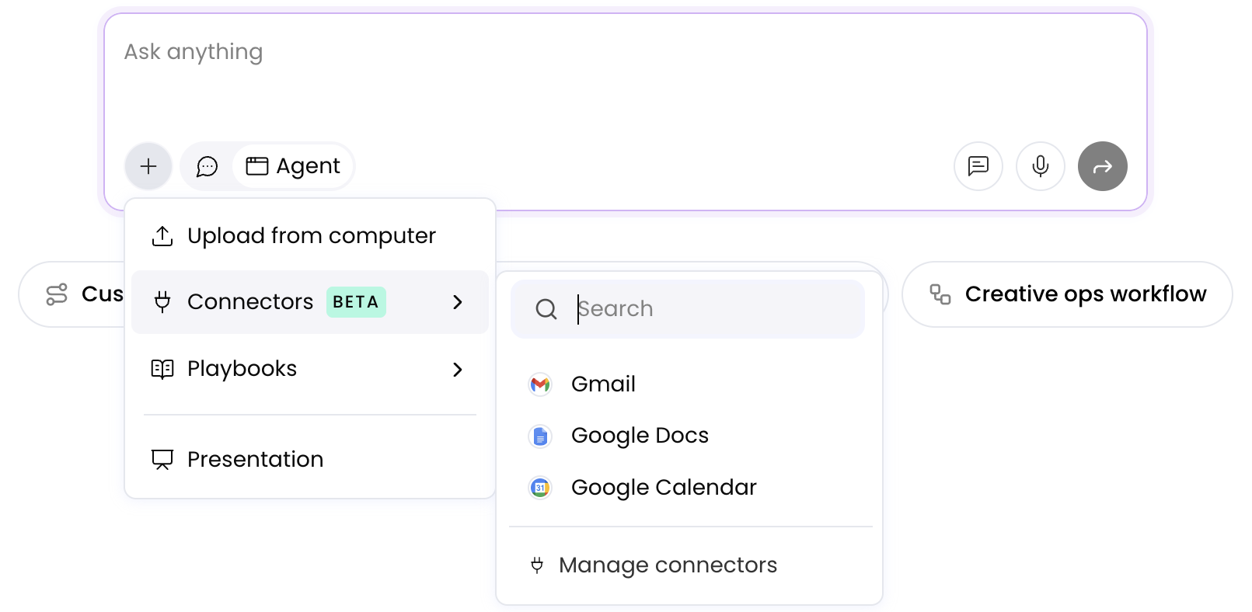Expand the Playbooks submenu arrow

[458, 370]
